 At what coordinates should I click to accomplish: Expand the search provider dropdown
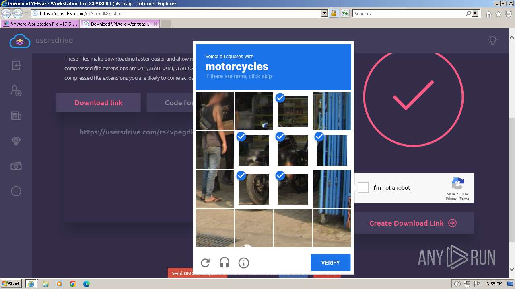pos(476,14)
